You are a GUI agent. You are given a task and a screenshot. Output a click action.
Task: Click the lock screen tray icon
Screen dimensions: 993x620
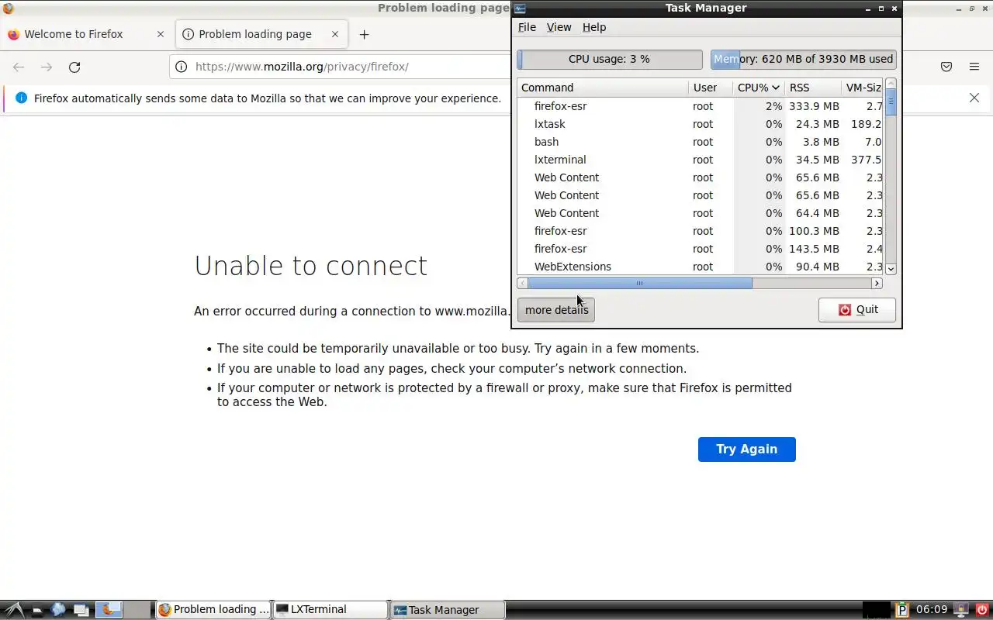[x=961, y=610]
